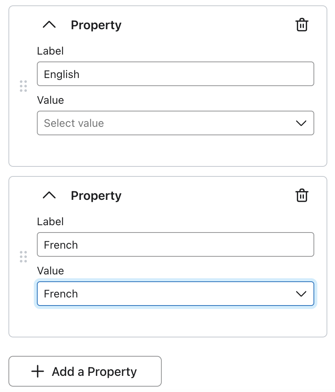335x392 pixels.
Task: Click the drag handle beside the French property
Action: coord(23,256)
